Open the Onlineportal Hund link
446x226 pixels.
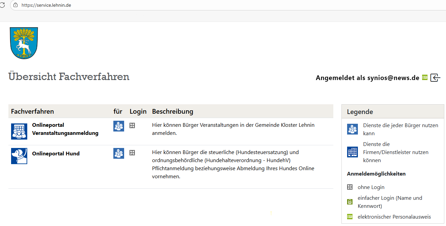(56, 154)
